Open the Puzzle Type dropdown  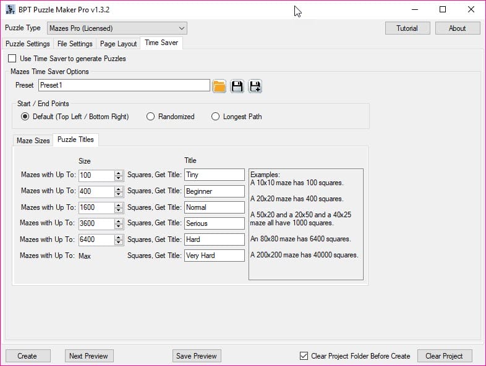pyautogui.click(x=117, y=28)
